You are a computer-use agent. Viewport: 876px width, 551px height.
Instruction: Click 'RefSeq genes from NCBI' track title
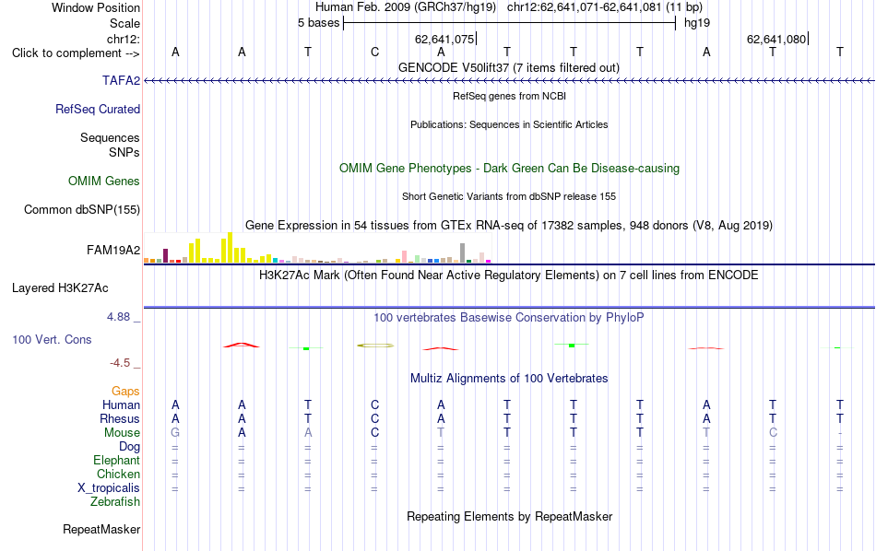click(509, 96)
